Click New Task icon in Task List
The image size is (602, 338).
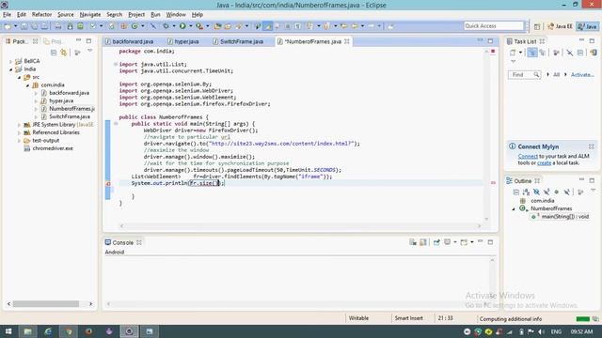tap(513, 53)
